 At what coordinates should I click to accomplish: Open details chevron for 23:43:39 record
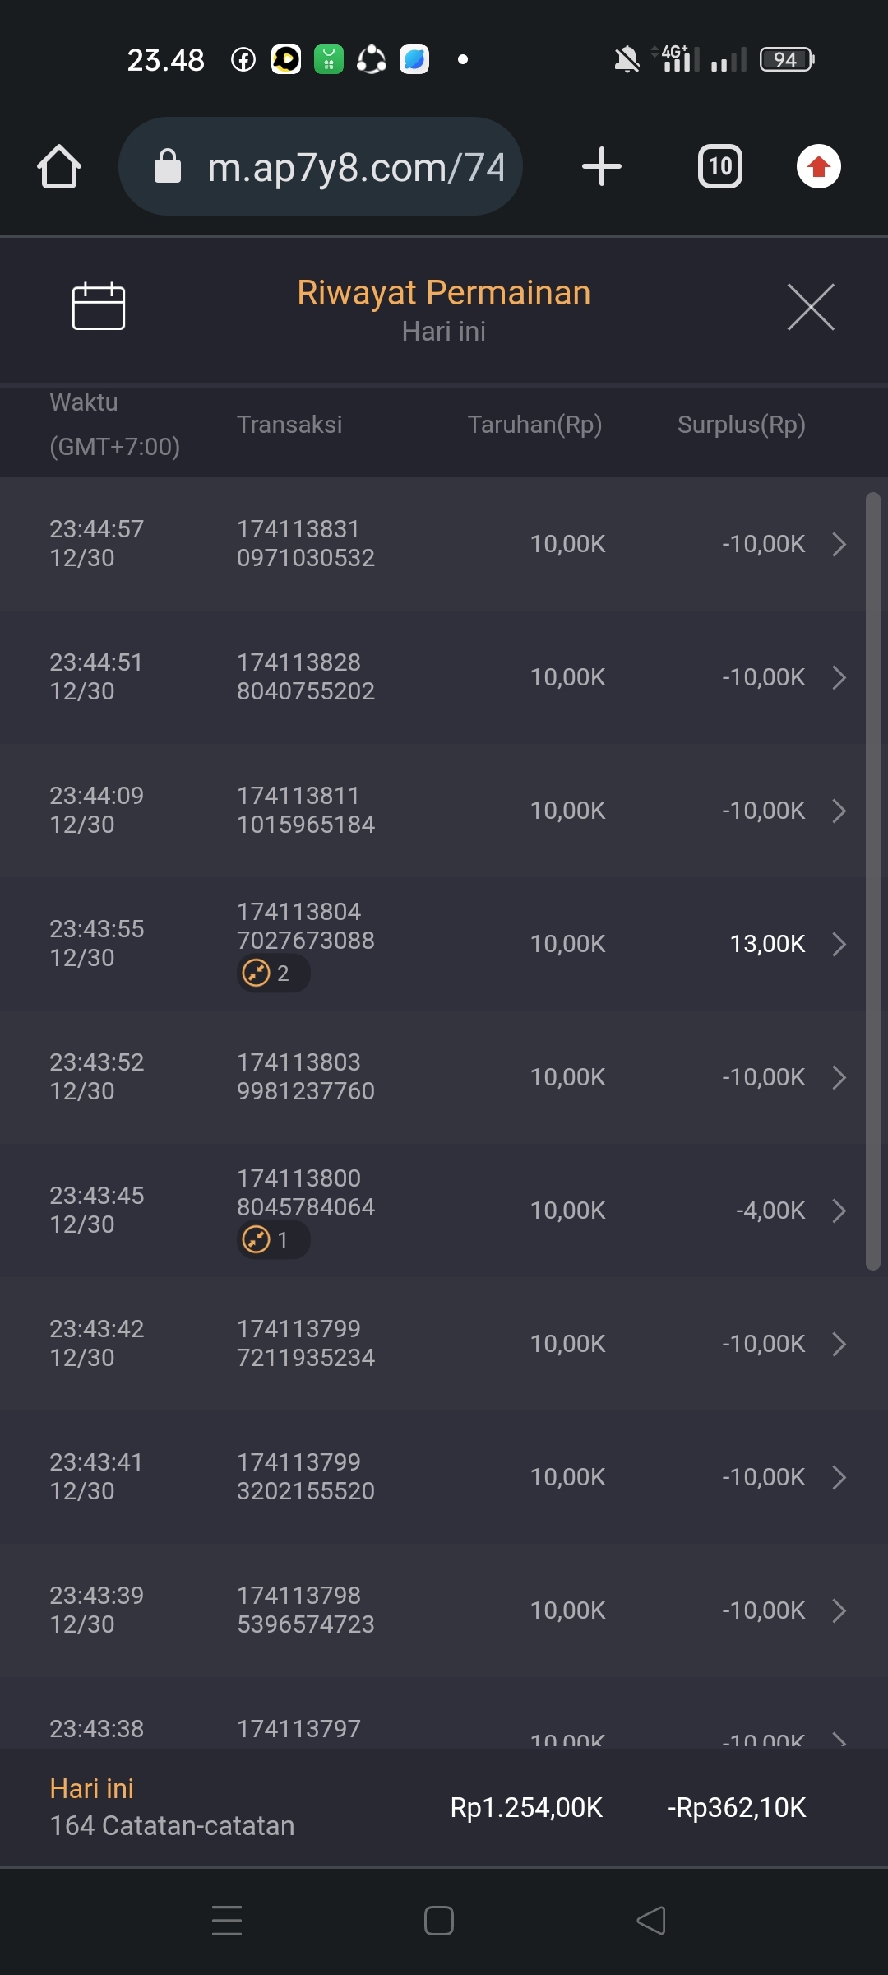839,1610
